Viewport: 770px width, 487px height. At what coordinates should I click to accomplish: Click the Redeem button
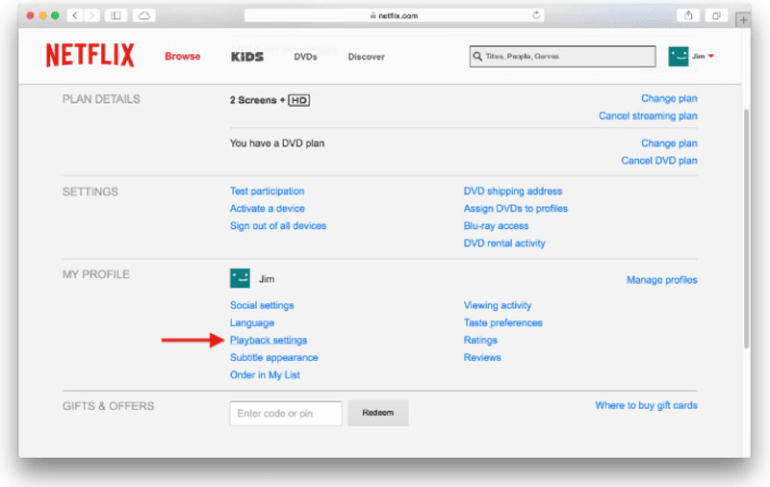(x=378, y=413)
